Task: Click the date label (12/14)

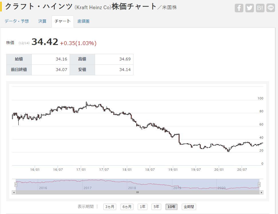Action: tap(24, 43)
